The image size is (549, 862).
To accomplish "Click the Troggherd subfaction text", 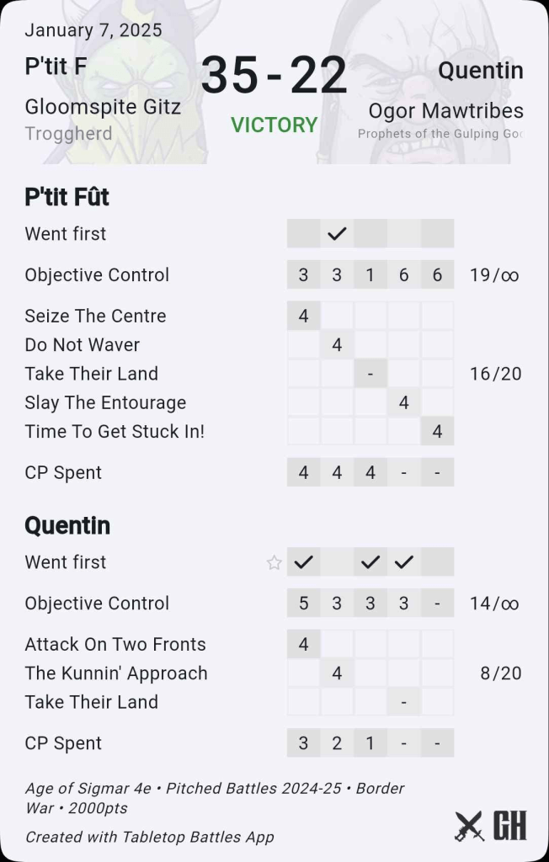I will 68,134.
